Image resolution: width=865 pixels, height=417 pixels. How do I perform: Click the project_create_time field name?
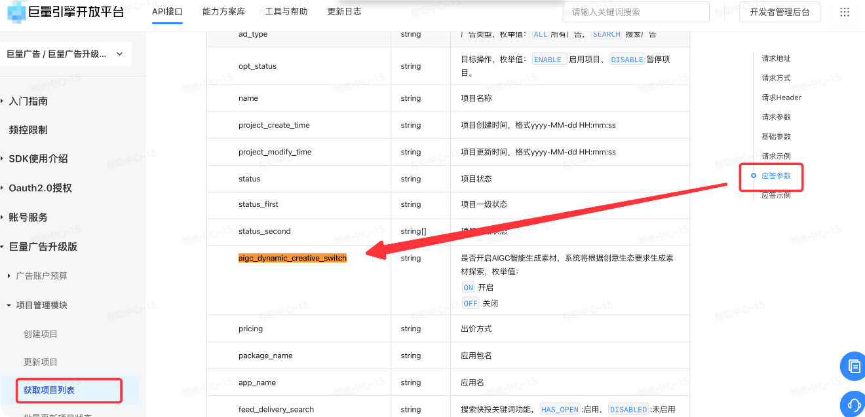click(x=274, y=125)
